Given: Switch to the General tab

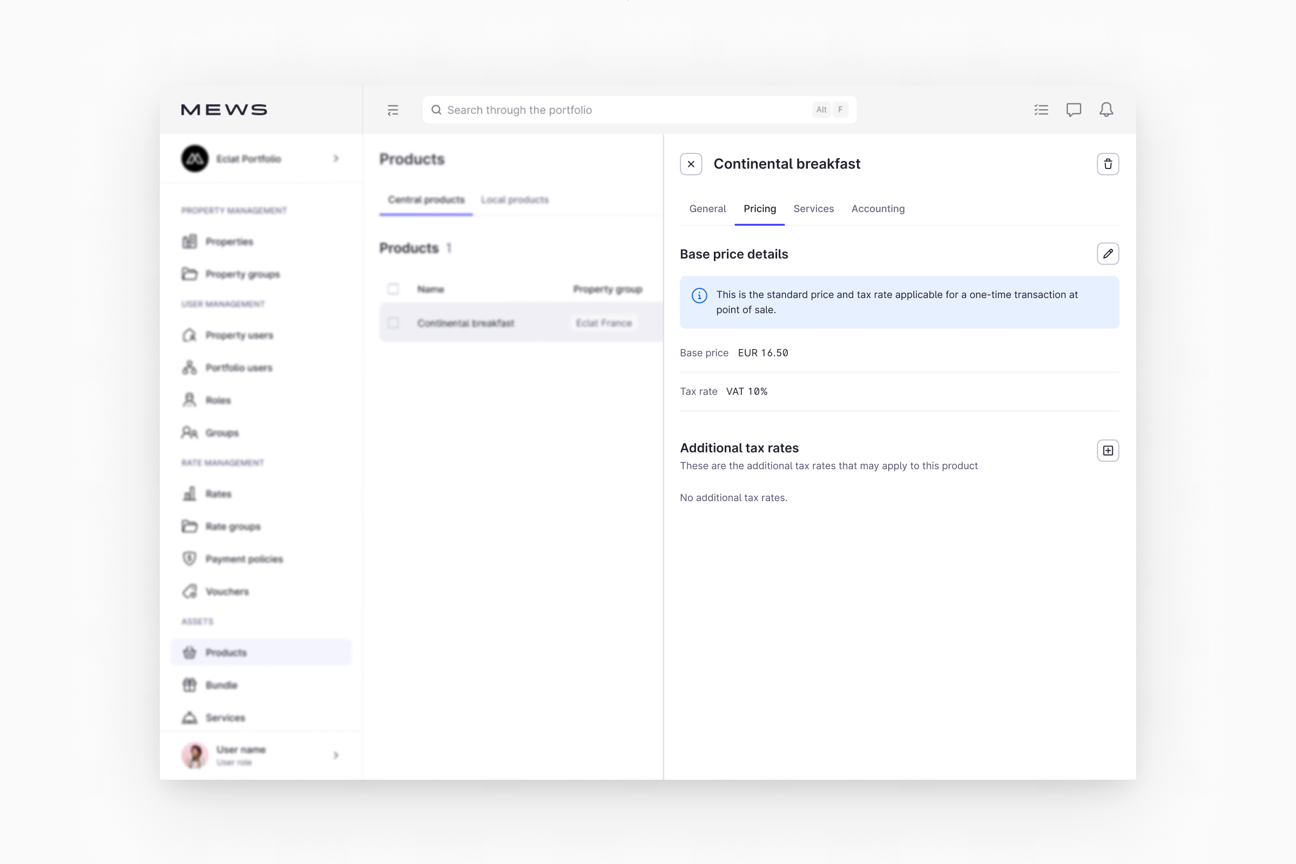Looking at the screenshot, I should (x=707, y=209).
